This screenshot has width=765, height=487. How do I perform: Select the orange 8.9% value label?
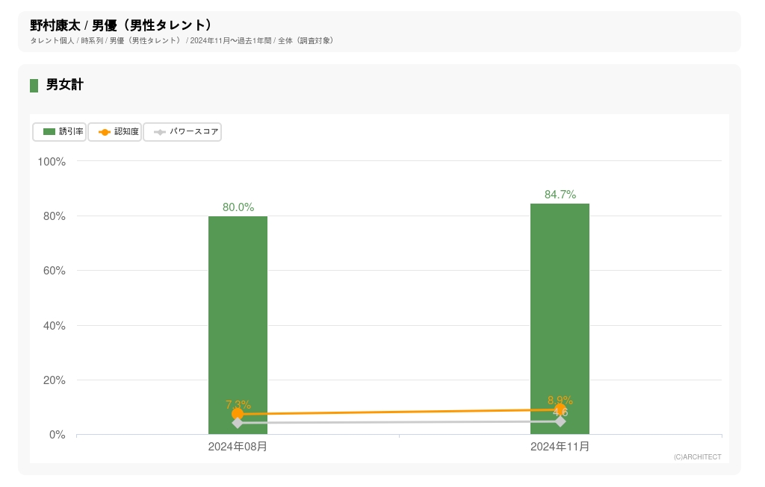[560, 400]
